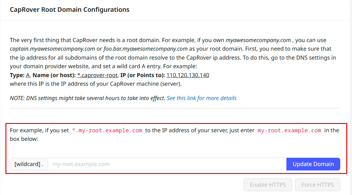Click the underlined IP address 110.120.130.140
352x195 pixels.
[188, 75]
